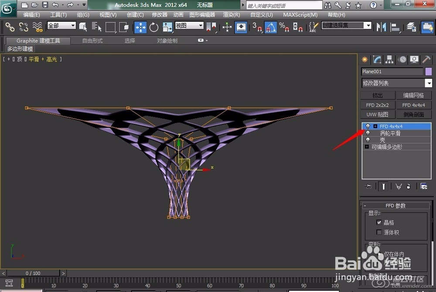Viewport: 436px width, 292px height.
Task: Click the Save File disk icon
Action: pyautogui.click(x=45, y=5)
